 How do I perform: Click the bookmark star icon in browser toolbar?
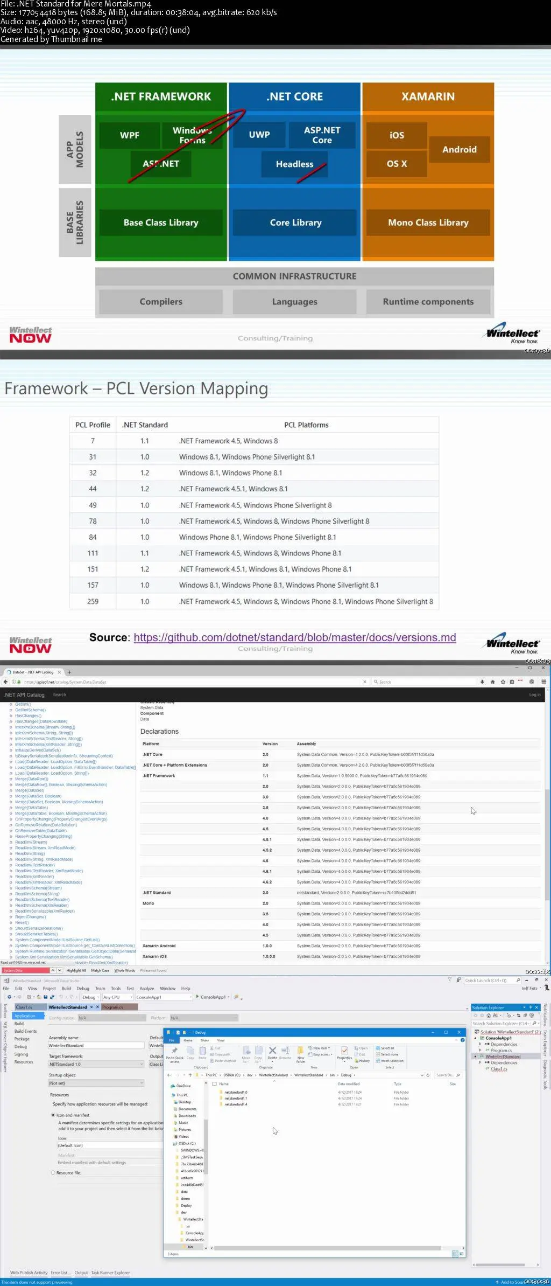click(x=503, y=682)
